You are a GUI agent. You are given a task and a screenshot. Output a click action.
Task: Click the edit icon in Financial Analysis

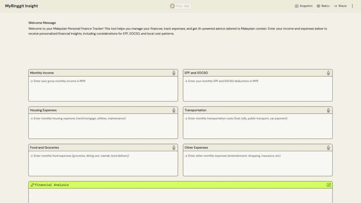click(329, 185)
